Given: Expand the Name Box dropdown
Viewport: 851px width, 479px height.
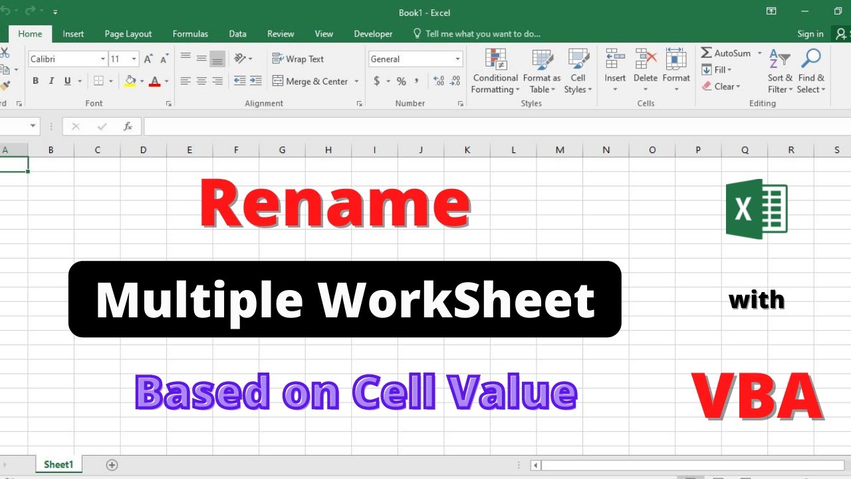Looking at the screenshot, I should 33,126.
